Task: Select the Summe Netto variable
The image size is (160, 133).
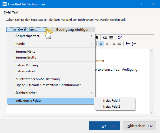Action: coord(51,52)
